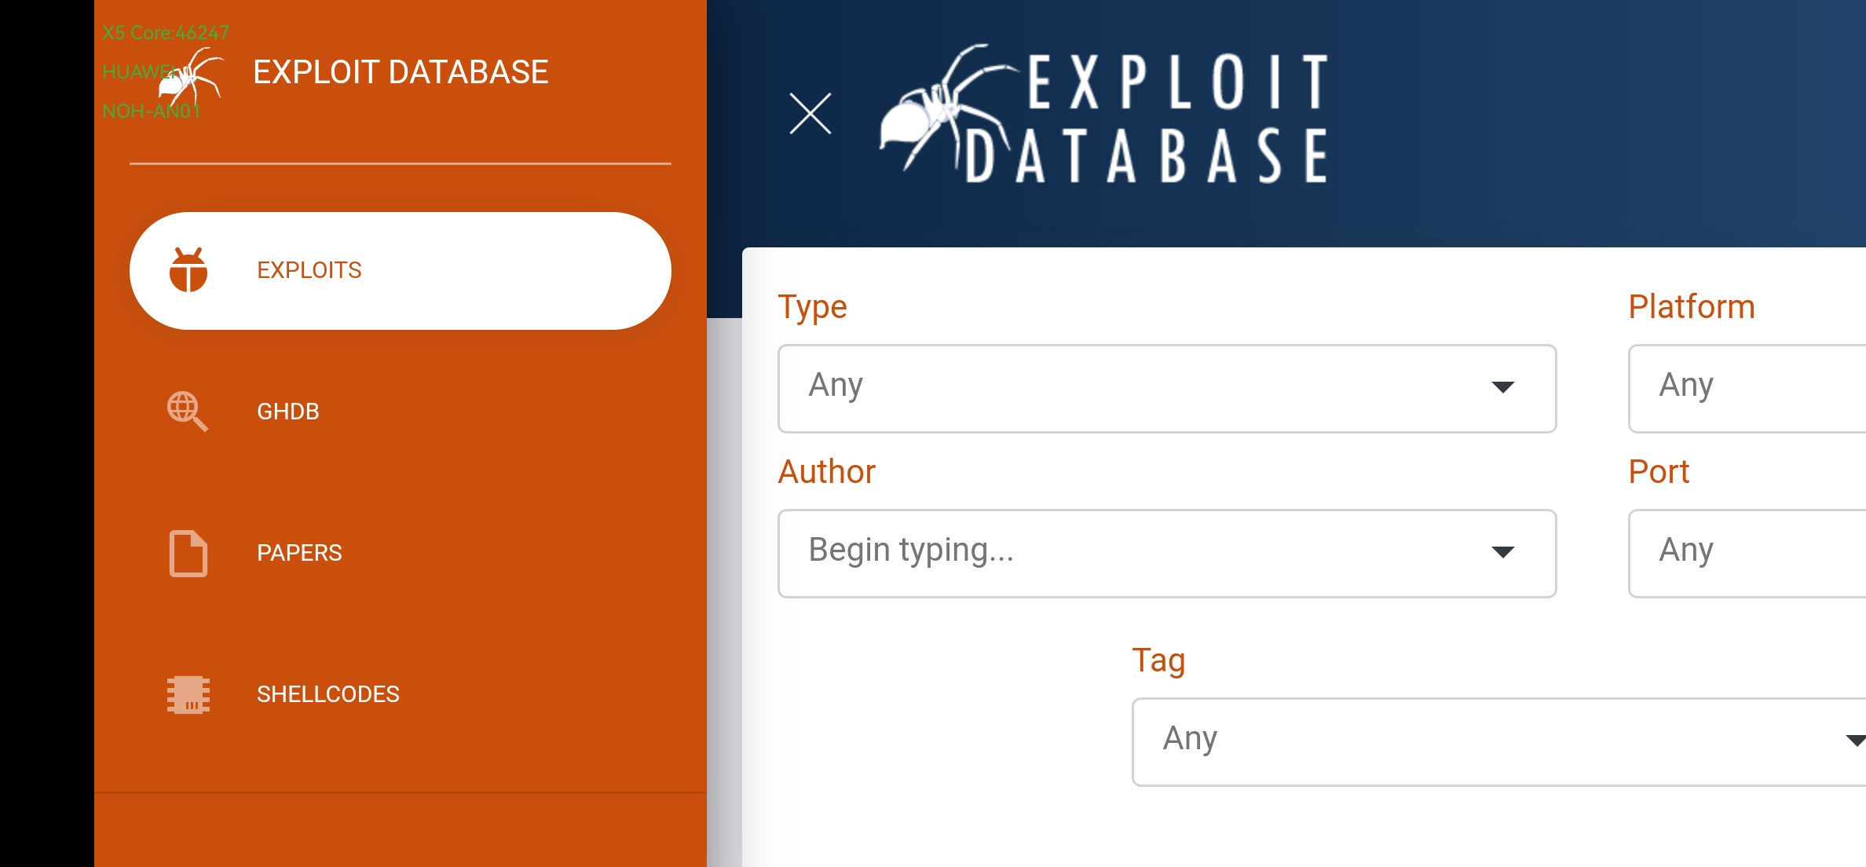Click the Port filter label
The width and height of the screenshot is (1866, 867).
point(1659,471)
